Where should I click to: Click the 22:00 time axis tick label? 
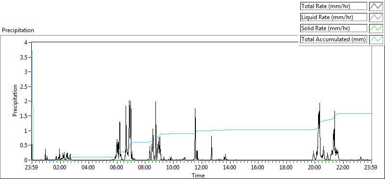343,168
